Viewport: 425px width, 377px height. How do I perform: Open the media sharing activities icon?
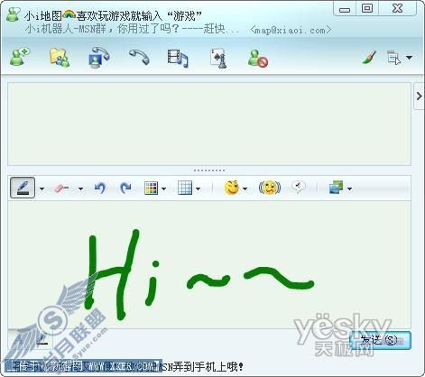[x=178, y=58]
